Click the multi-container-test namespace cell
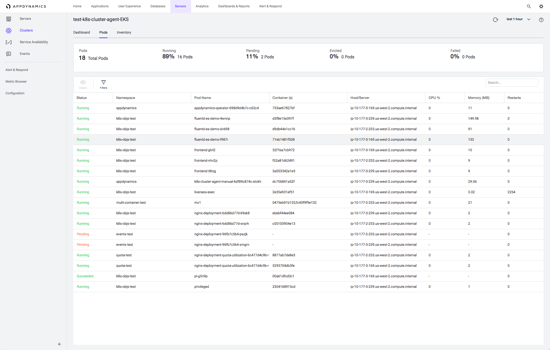This screenshot has height=350, width=550. (x=131, y=203)
